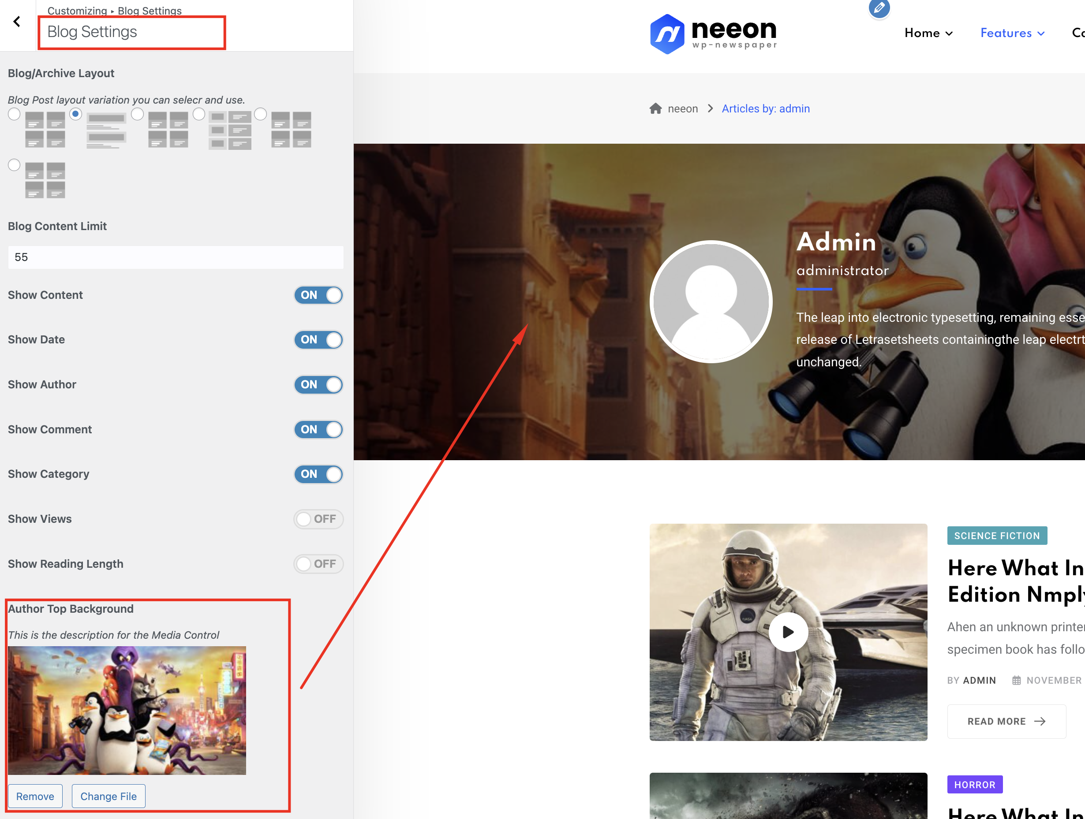This screenshot has width=1085, height=819.
Task: Open the Horror category tag
Action: pyautogui.click(x=975, y=785)
